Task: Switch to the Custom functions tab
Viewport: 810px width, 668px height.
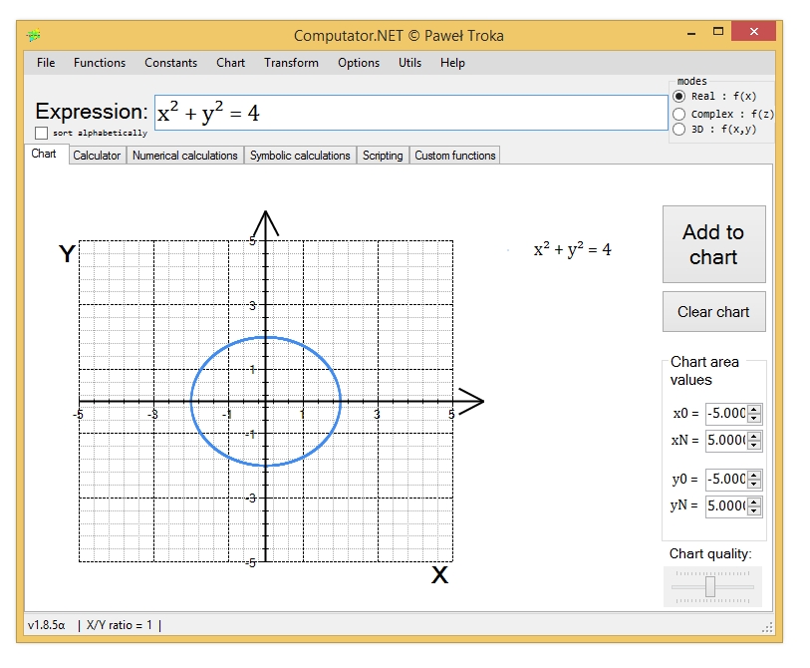Action: coord(455,156)
